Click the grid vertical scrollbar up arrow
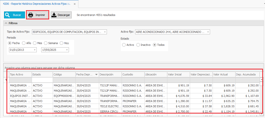 tap(261, 80)
